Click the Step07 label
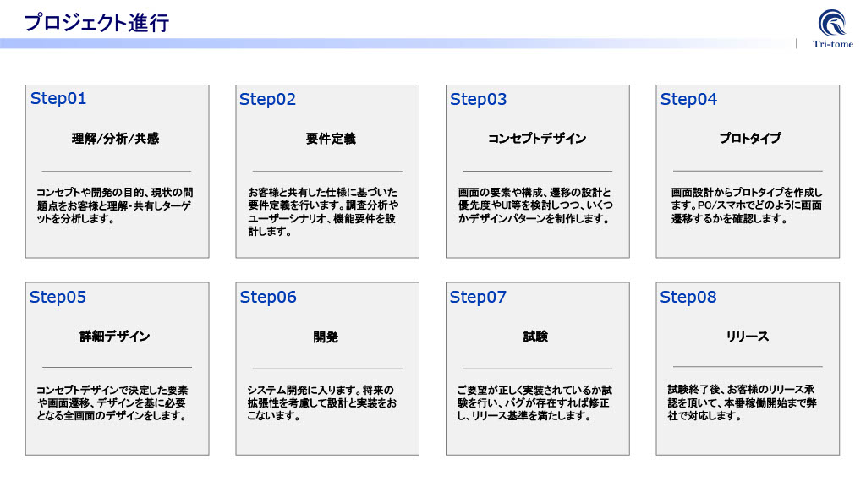866x487 pixels. [x=478, y=297]
